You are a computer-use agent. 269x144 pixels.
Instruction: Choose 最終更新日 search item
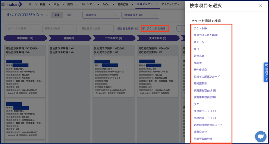tap(200, 84)
